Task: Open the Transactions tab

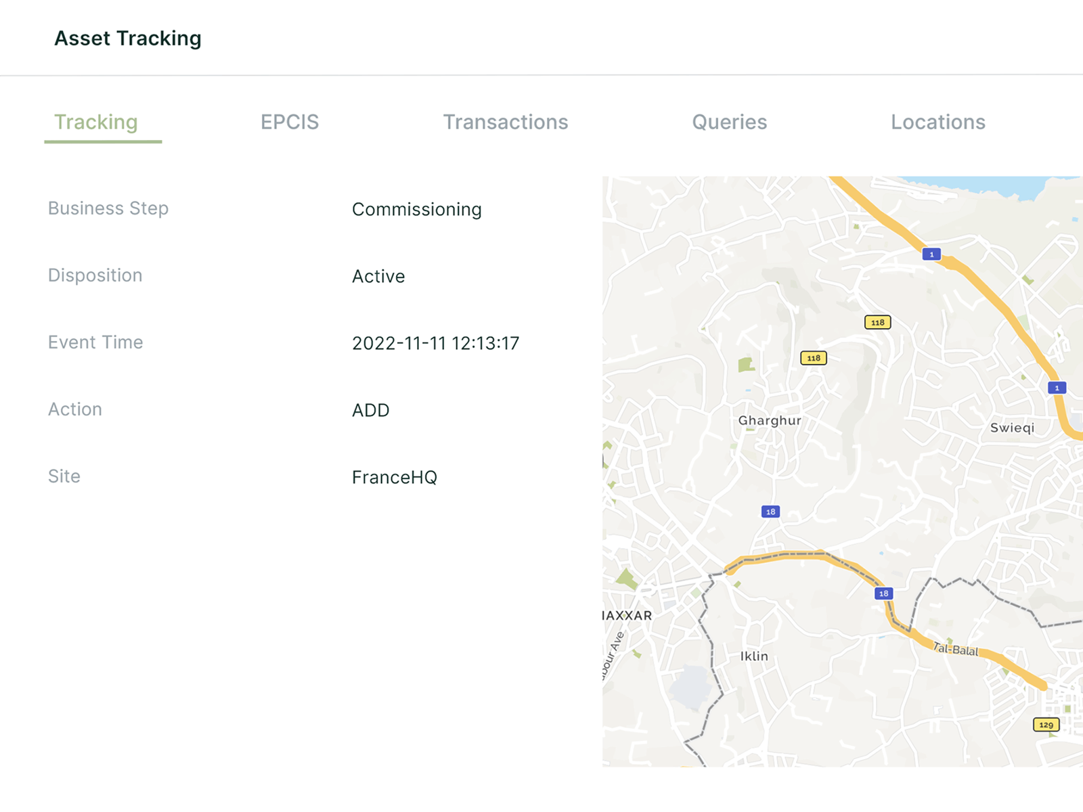Action: pyautogui.click(x=505, y=122)
